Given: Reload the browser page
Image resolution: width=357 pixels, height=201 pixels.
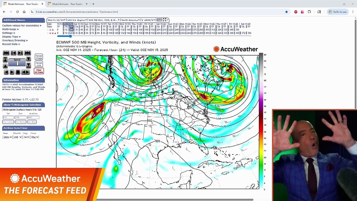Looking at the screenshot, I should pos(17,12).
